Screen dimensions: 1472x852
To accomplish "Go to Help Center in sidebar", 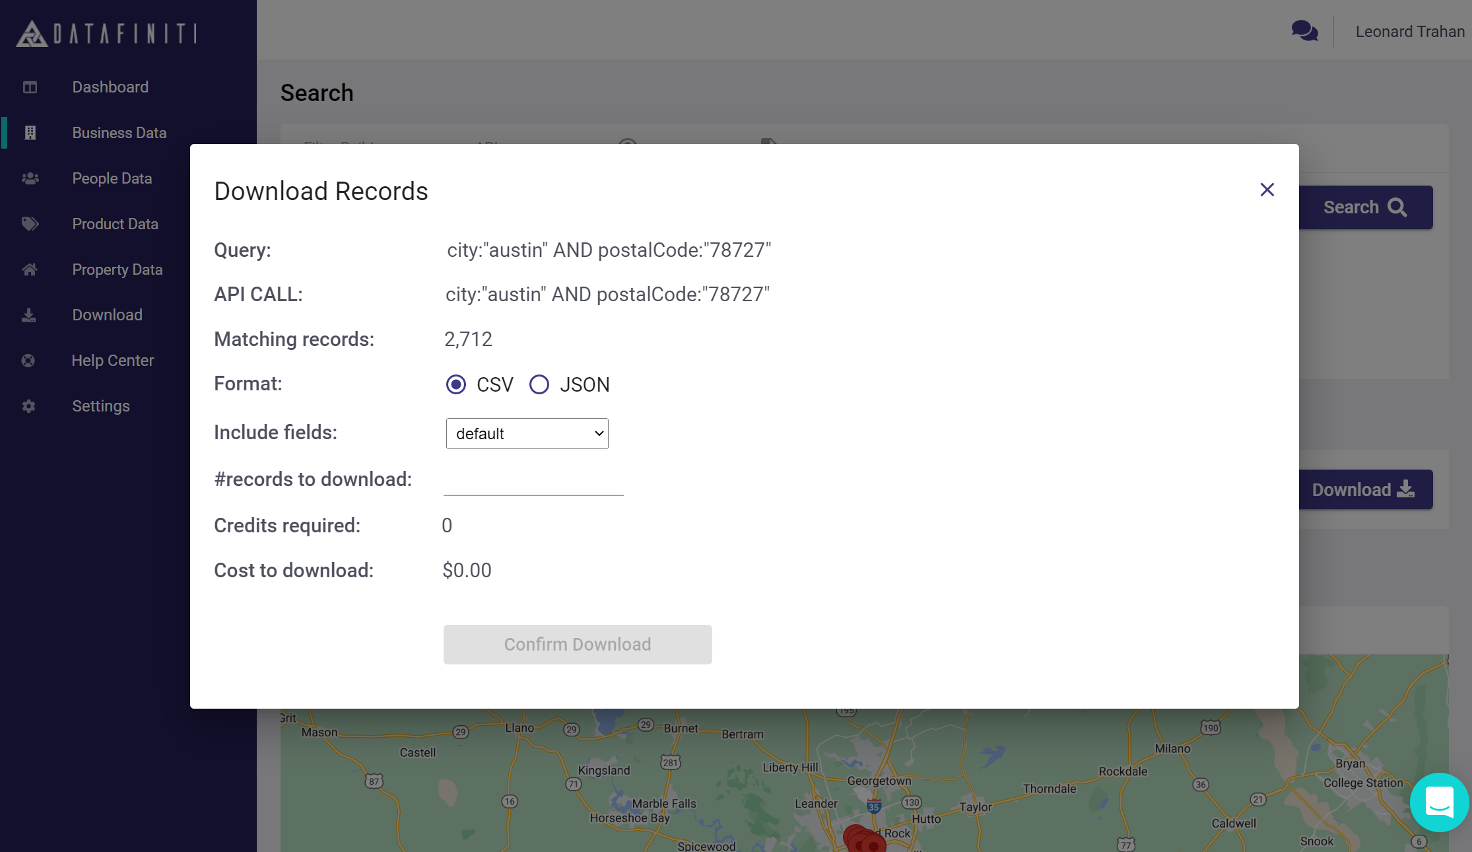I will pyautogui.click(x=112, y=361).
